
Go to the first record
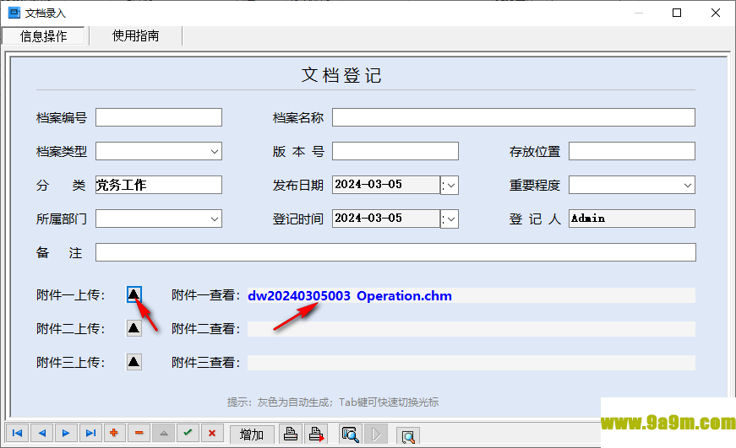tap(18, 433)
